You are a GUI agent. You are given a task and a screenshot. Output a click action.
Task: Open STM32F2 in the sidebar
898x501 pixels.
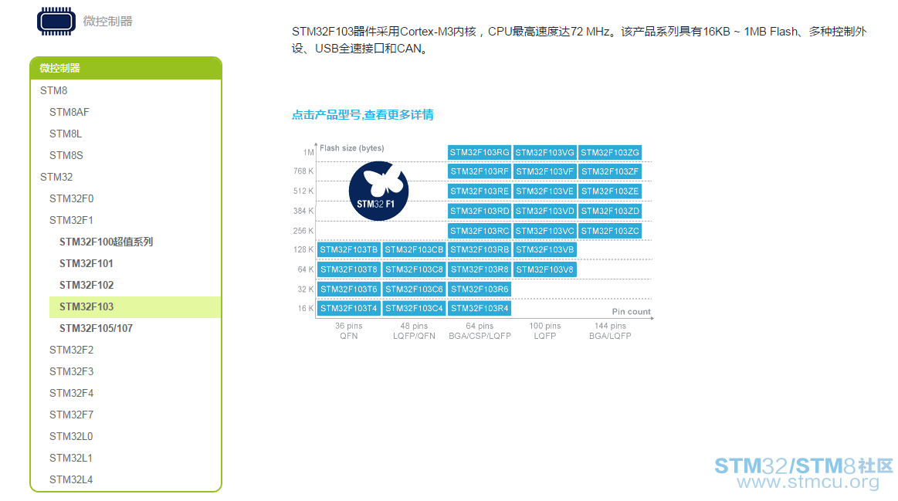(72, 350)
